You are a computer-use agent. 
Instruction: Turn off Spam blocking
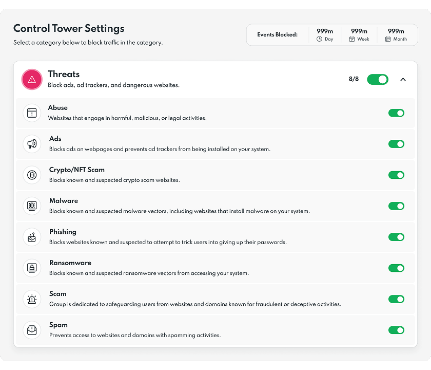point(396,330)
